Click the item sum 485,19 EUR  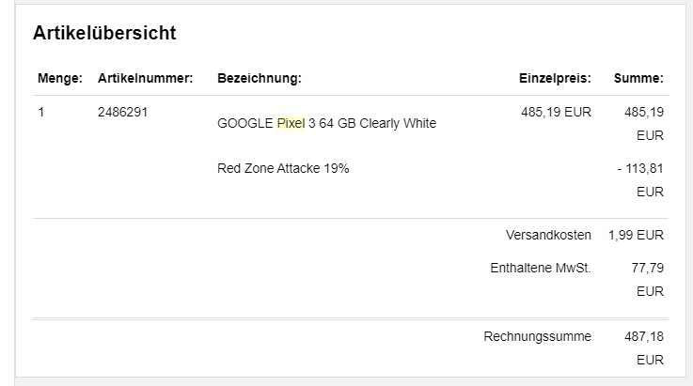click(644, 124)
